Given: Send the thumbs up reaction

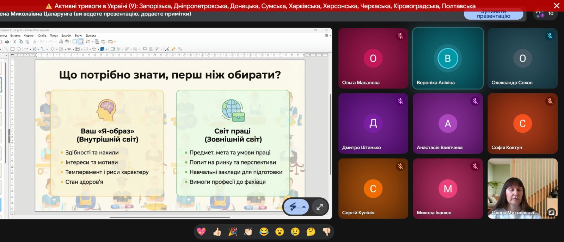Looking at the screenshot, I should click(217, 231).
